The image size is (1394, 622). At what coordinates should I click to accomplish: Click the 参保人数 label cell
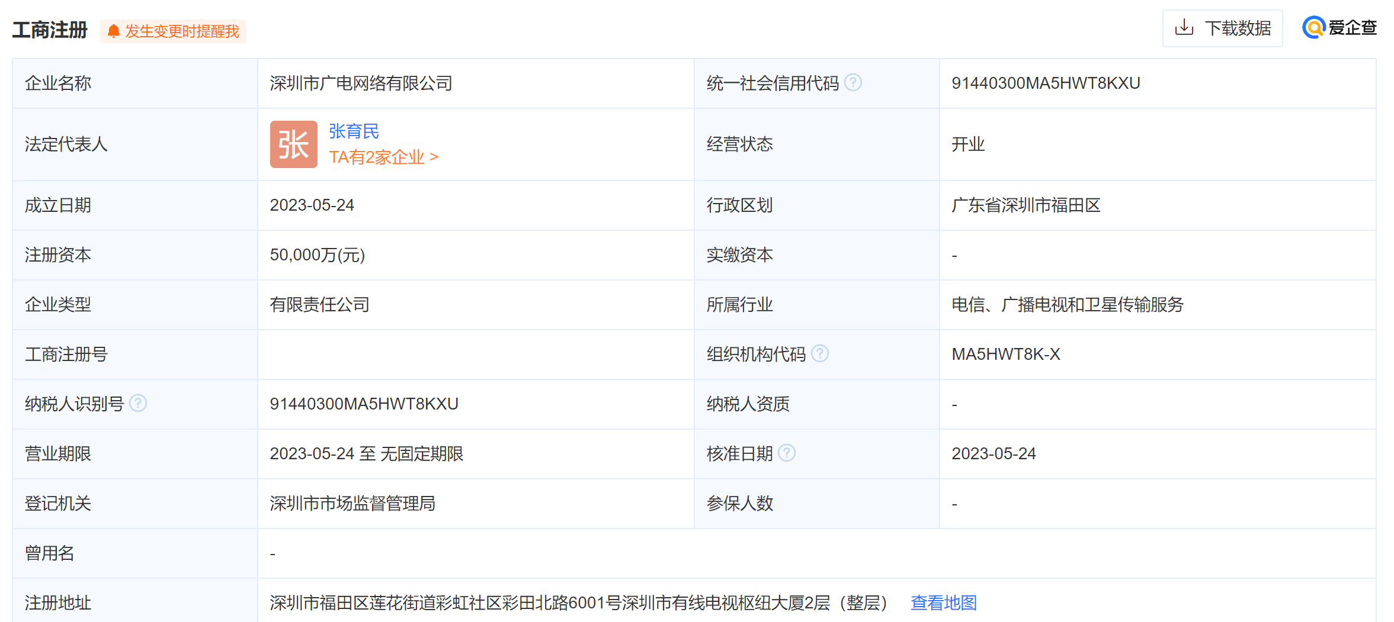[816, 504]
